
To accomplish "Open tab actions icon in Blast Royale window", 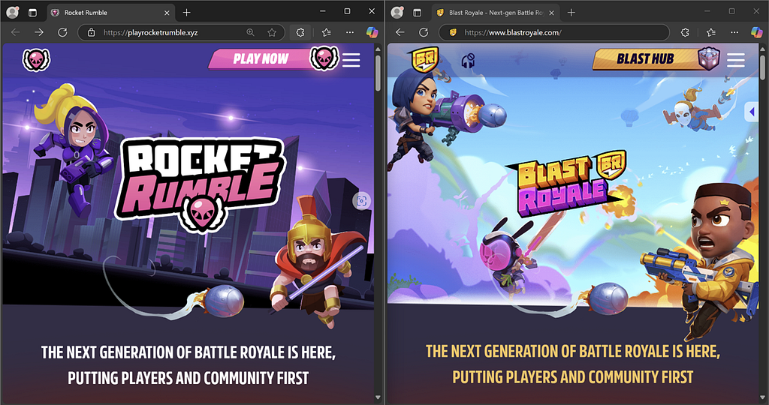I will [x=417, y=13].
